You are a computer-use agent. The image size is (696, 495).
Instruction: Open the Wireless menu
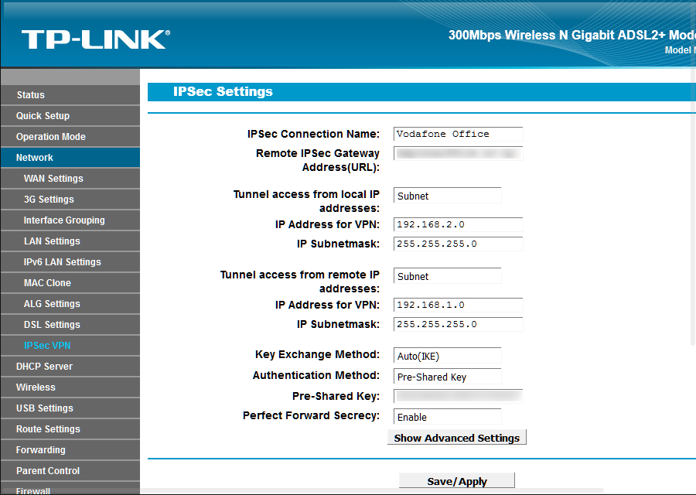tap(70, 387)
